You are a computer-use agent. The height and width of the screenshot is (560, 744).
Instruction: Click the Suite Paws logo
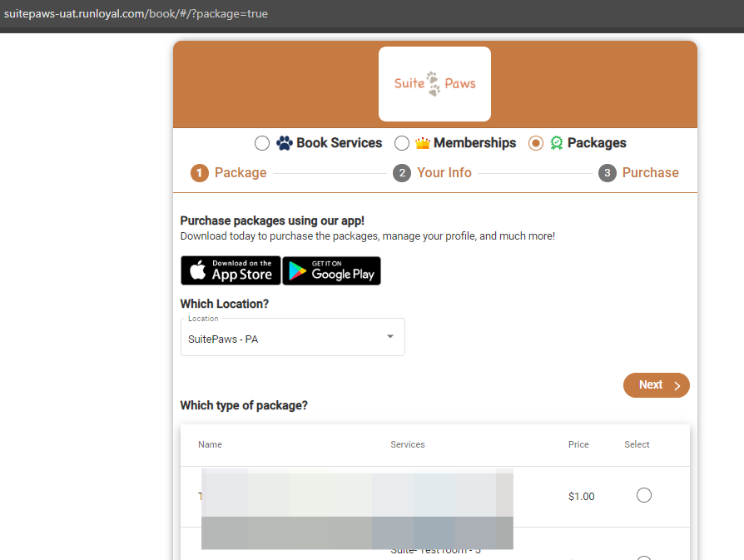pos(434,84)
